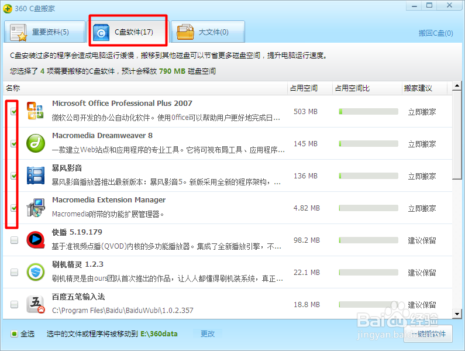Check the 快播 5.19.179 checkbox
This screenshot has height=351, width=465.
[x=14, y=240]
